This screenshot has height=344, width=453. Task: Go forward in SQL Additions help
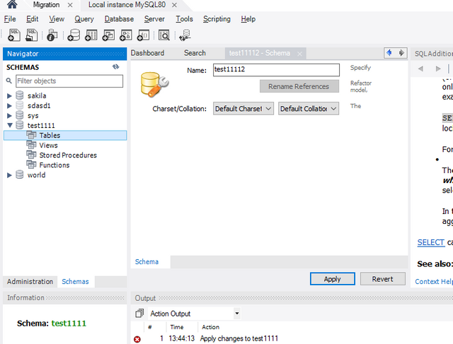click(x=438, y=69)
